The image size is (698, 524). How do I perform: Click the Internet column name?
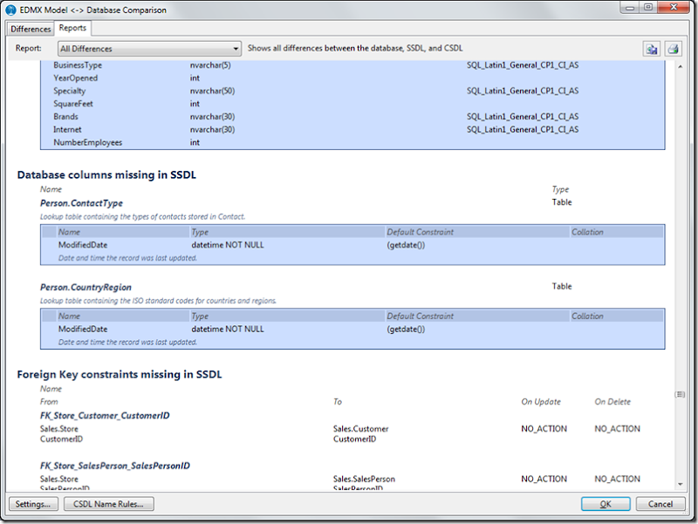67,129
